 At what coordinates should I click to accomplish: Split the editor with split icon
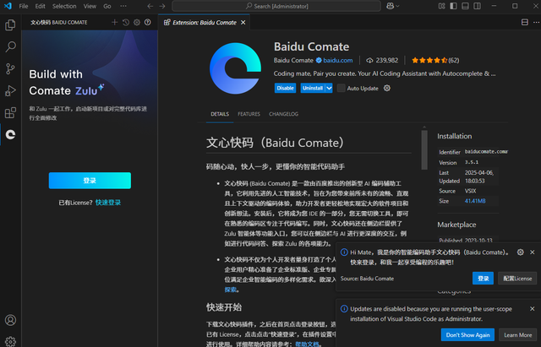[525, 23]
